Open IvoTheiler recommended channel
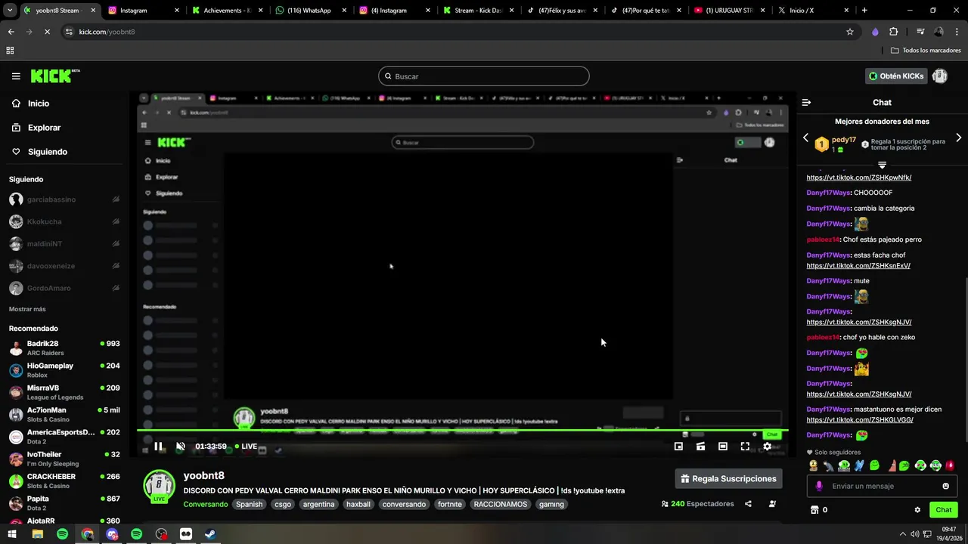968x544 pixels. 64,459
